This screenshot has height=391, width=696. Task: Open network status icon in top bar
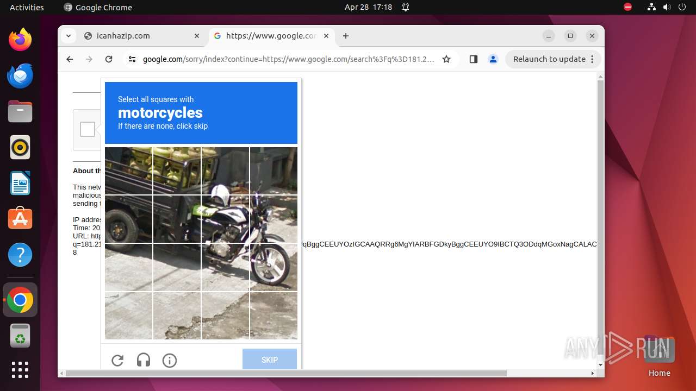tap(651, 7)
